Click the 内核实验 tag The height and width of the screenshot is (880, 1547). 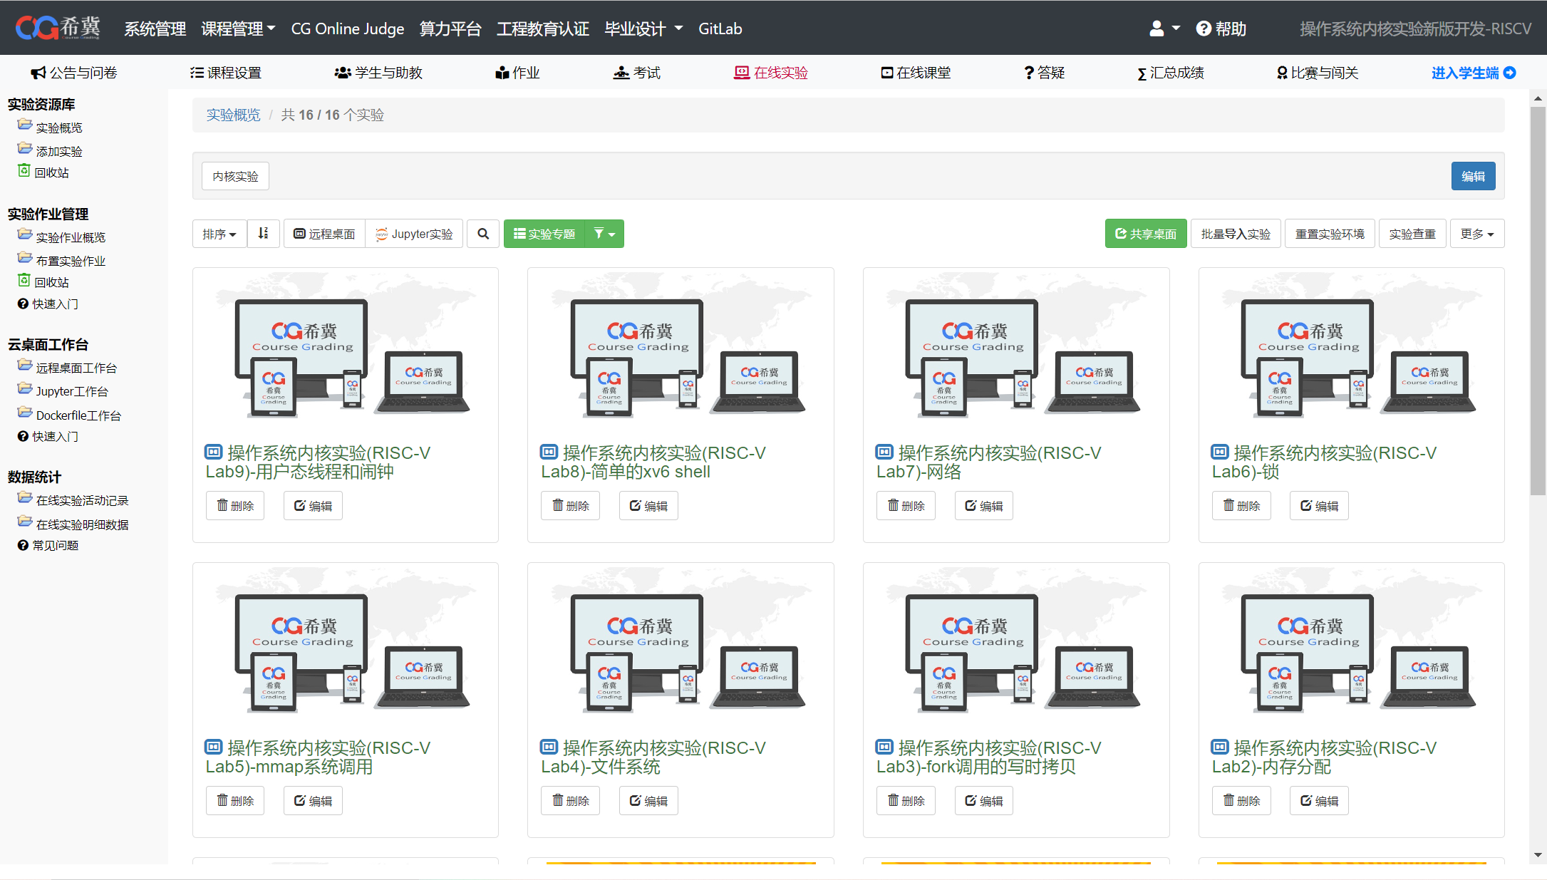pos(235,176)
